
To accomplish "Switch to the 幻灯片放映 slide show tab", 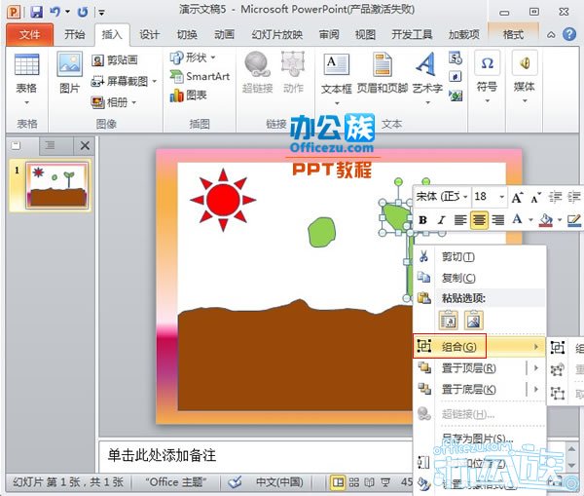I will 276,35.
